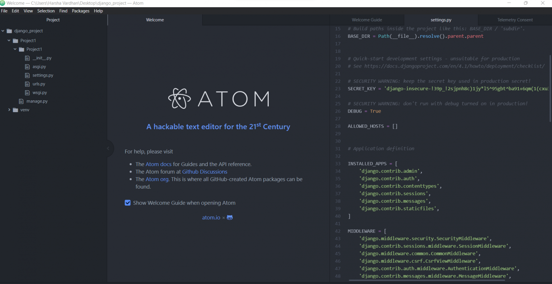This screenshot has width=552, height=284.
Task: Open wsgi.py from the project tree
Action: [40, 93]
